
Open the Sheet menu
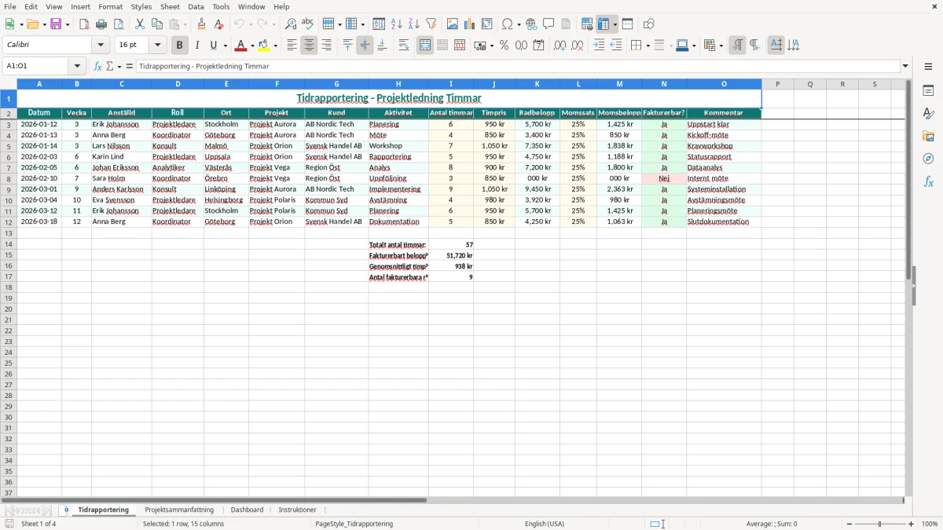click(170, 6)
